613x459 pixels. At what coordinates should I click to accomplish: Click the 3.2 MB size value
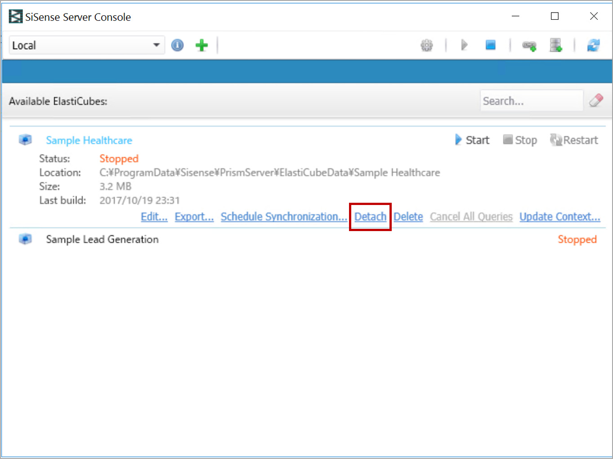click(x=116, y=186)
